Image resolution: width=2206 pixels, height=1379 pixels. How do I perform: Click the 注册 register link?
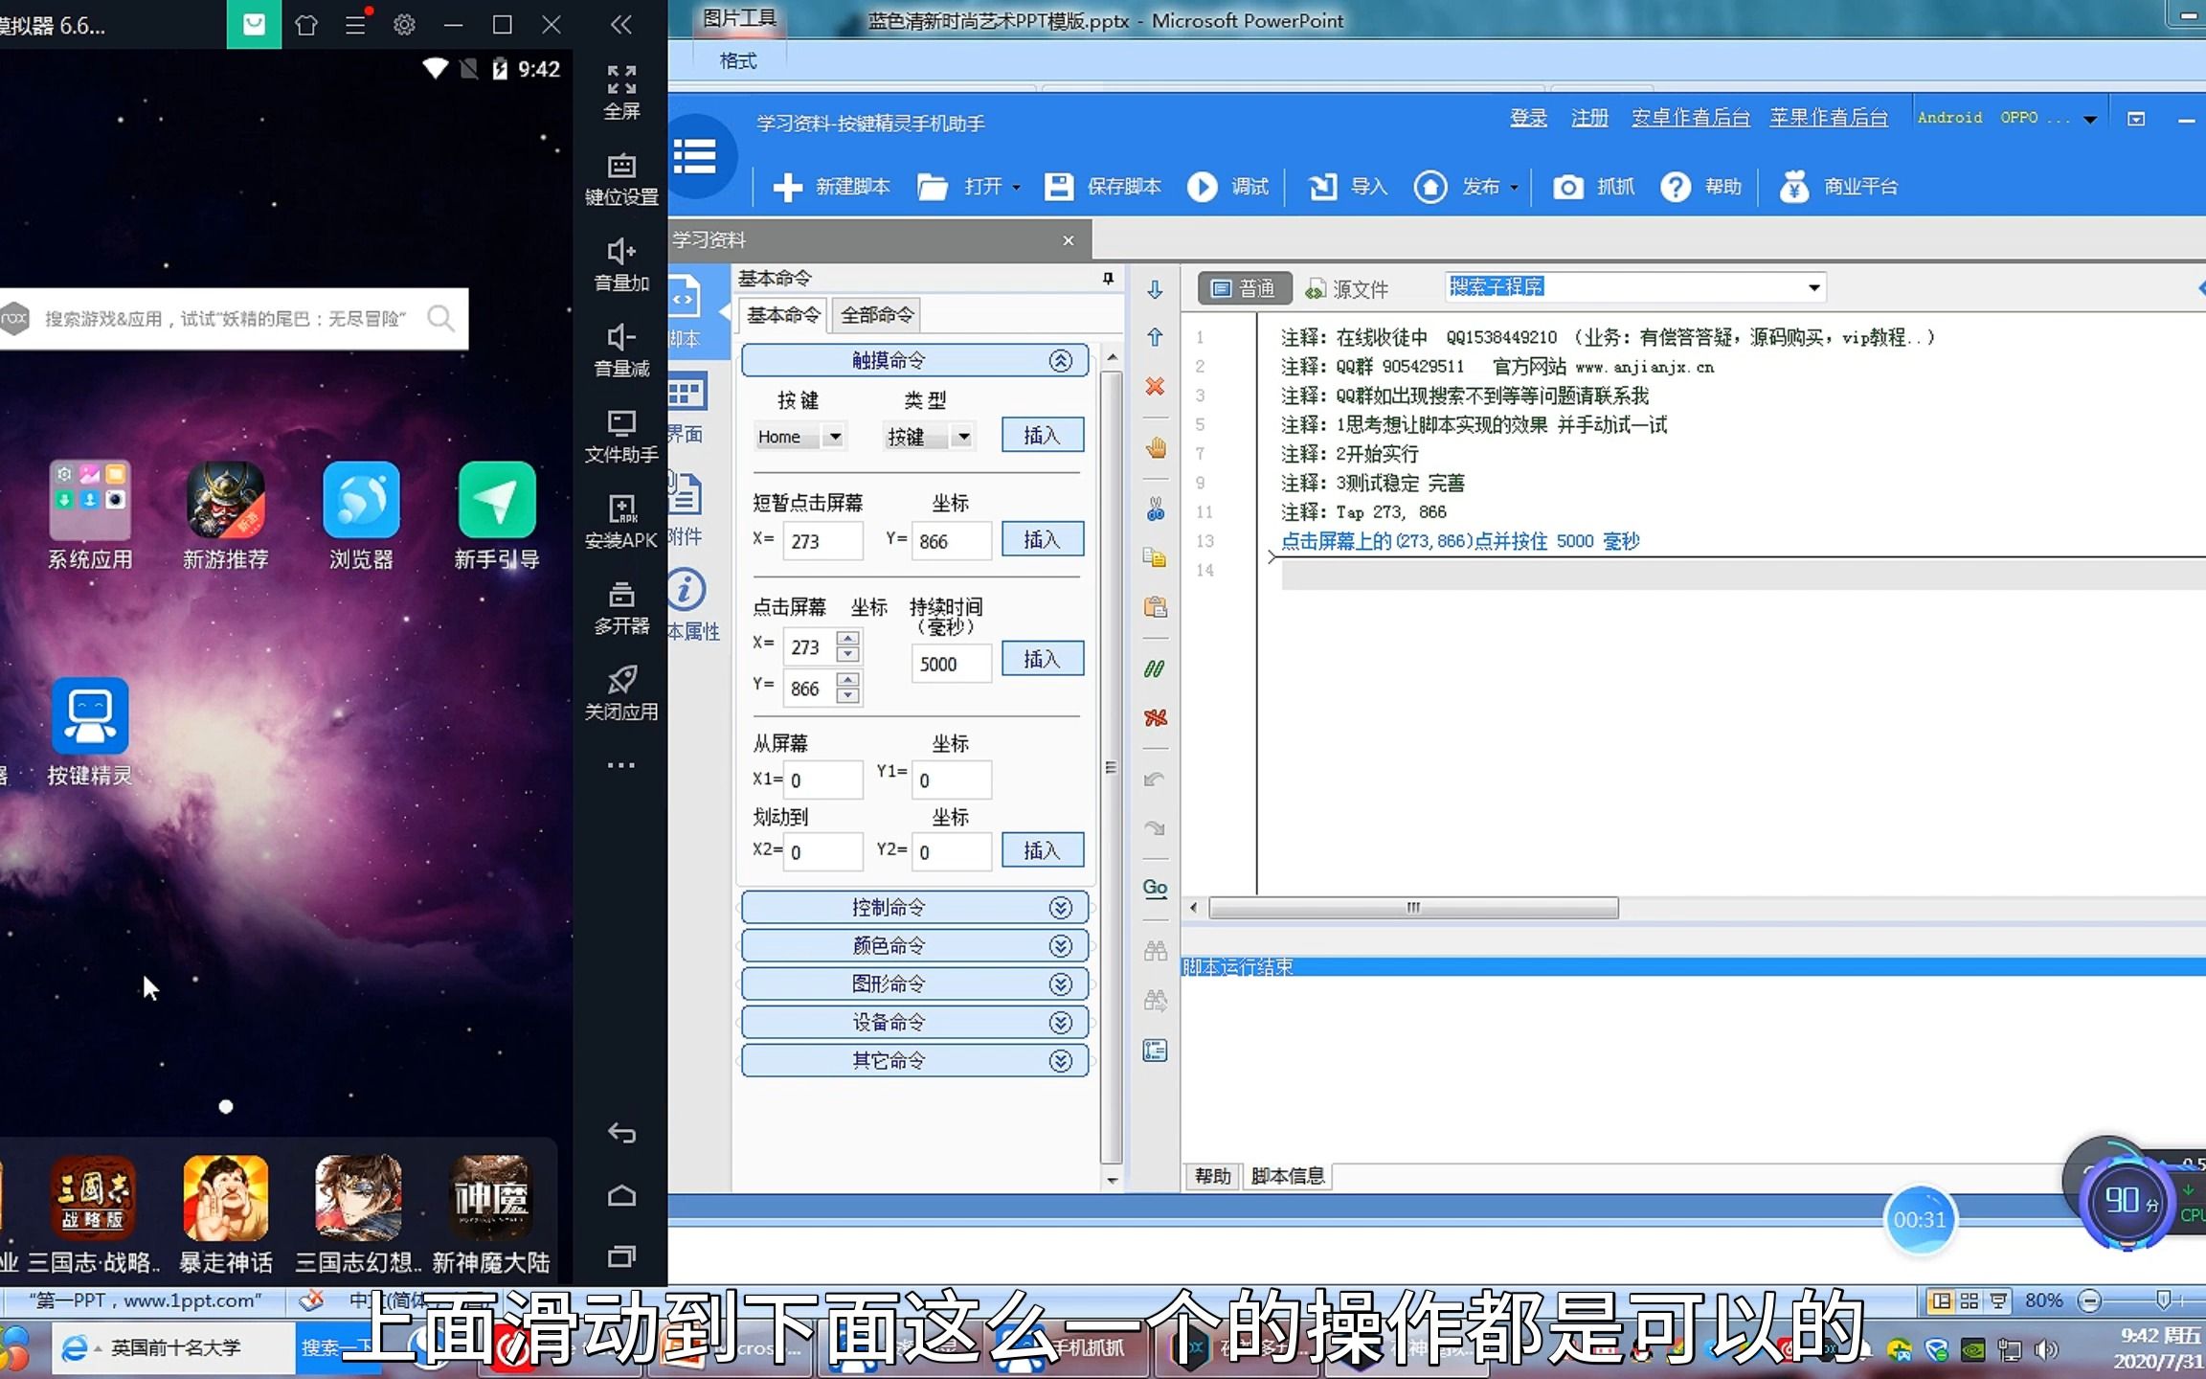(1589, 118)
